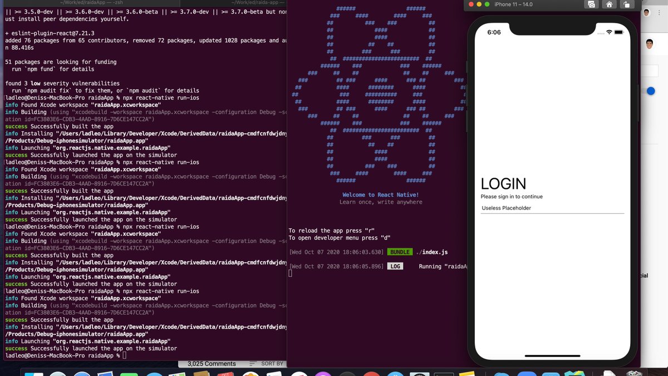Click the empty shell prompt on the last terminal line
Screen dimensions: 668x376
[x=66, y=355]
